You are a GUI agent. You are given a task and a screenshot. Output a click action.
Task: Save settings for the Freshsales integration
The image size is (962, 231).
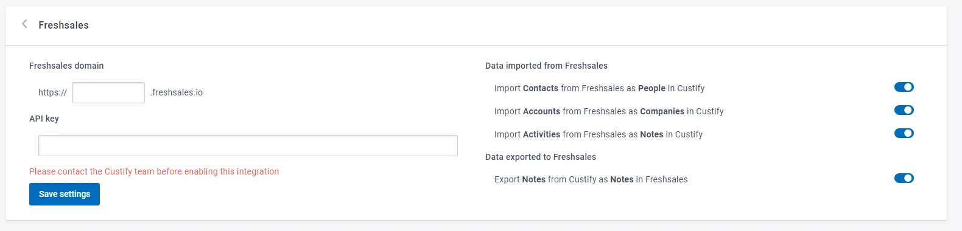(65, 194)
